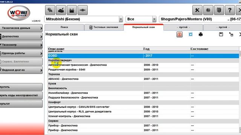Select Иммобилайзер - Диагностика row
The width and height of the screenshot is (241, 135).
coord(143,93)
